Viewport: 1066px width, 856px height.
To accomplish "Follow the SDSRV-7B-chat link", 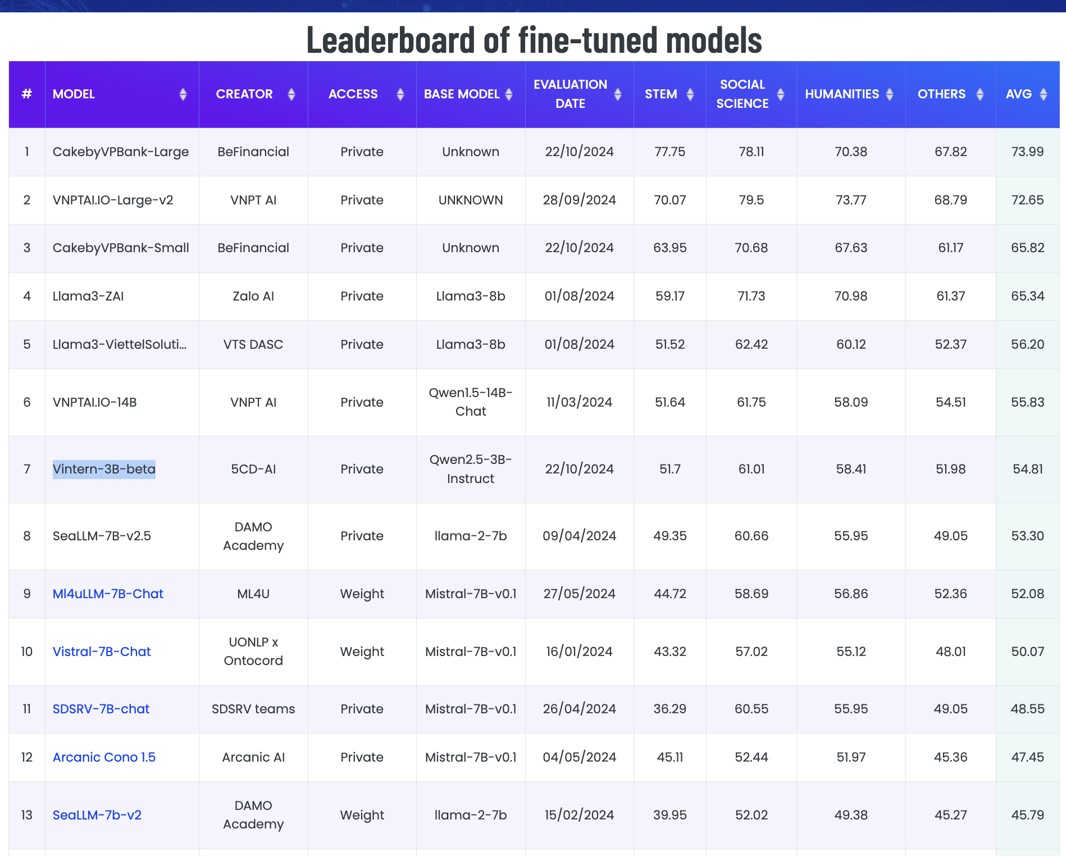I will pyautogui.click(x=101, y=709).
